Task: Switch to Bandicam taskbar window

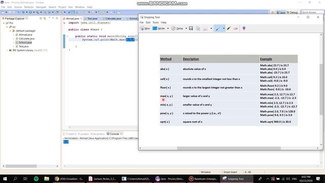Action: pos(203,178)
